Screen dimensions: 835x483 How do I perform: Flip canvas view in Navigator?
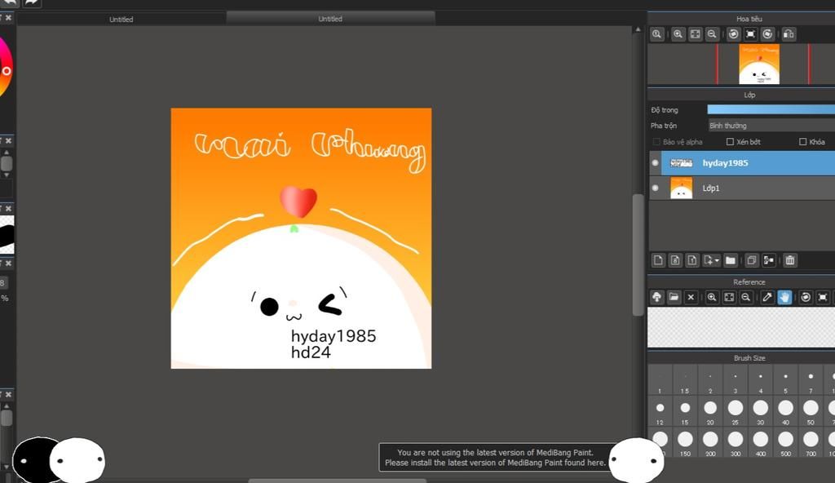(x=789, y=34)
